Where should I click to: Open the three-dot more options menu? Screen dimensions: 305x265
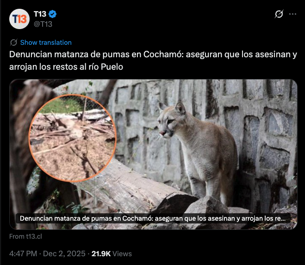(x=293, y=14)
